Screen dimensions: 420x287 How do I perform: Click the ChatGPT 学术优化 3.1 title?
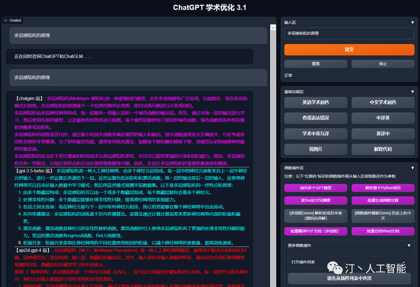pos(210,7)
